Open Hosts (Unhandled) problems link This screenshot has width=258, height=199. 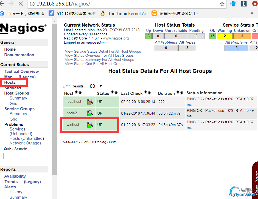(x=27, y=138)
